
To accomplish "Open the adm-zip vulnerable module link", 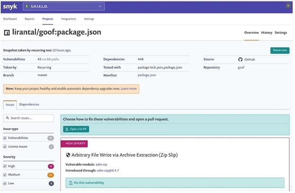I will click(x=101, y=165).
